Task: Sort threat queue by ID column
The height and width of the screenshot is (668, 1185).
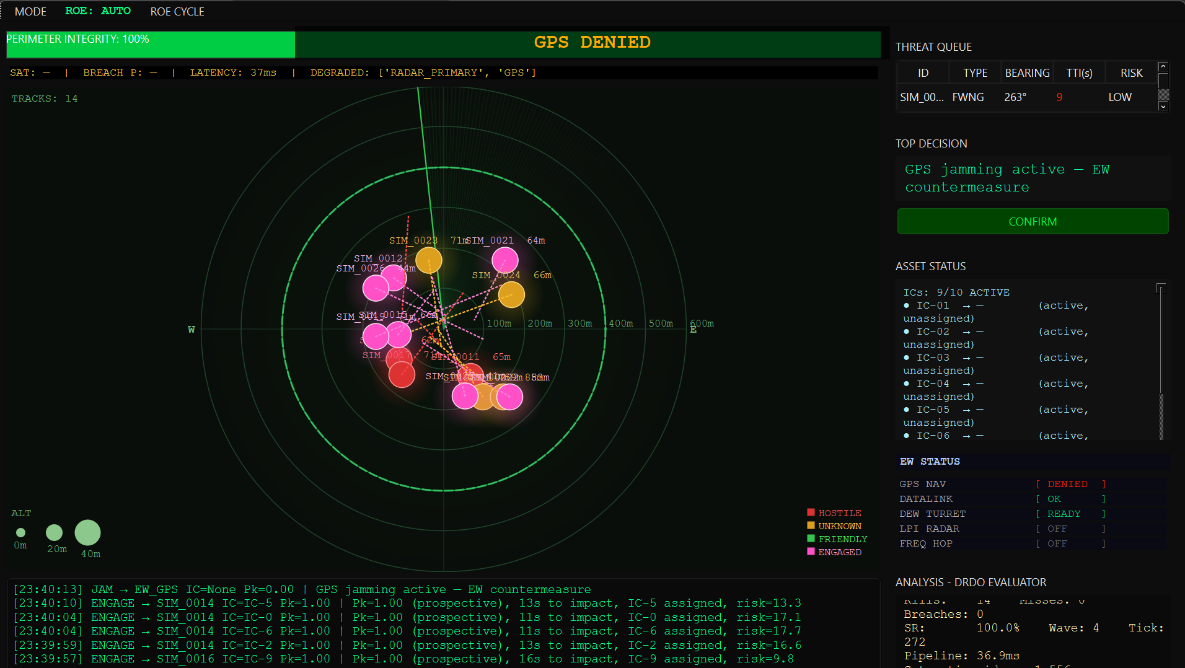Action: [923, 73]
